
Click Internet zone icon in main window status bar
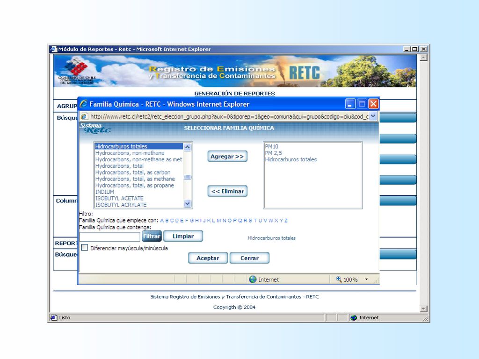[x=354, y=317]
